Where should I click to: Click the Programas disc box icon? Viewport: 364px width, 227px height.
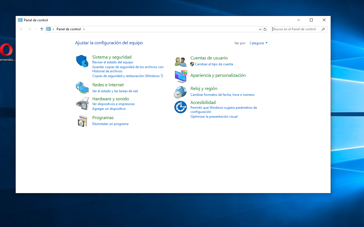pyautogui.click(x=82, y=121)
